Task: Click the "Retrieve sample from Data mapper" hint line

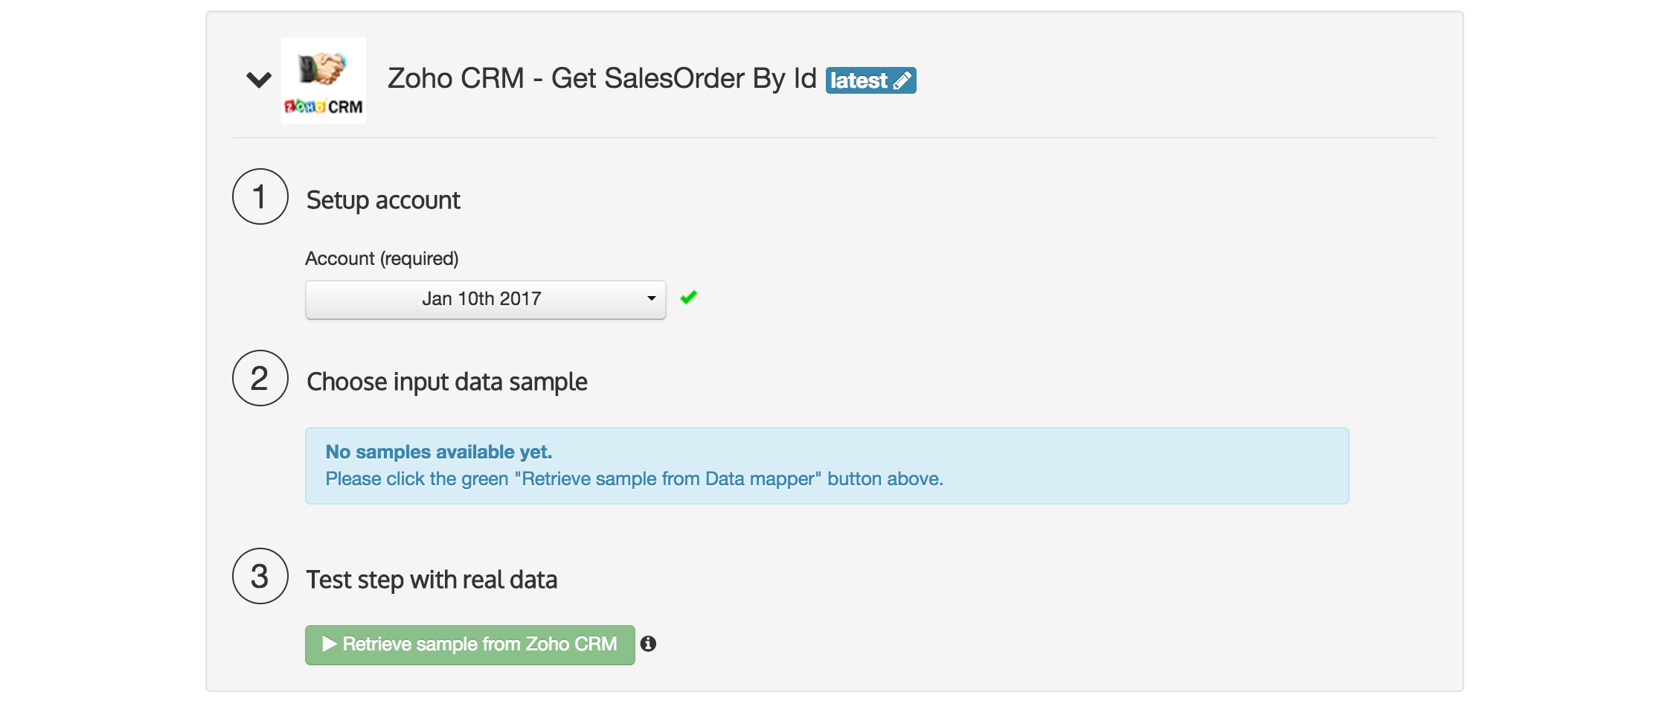Action: [x=634, y=478]
